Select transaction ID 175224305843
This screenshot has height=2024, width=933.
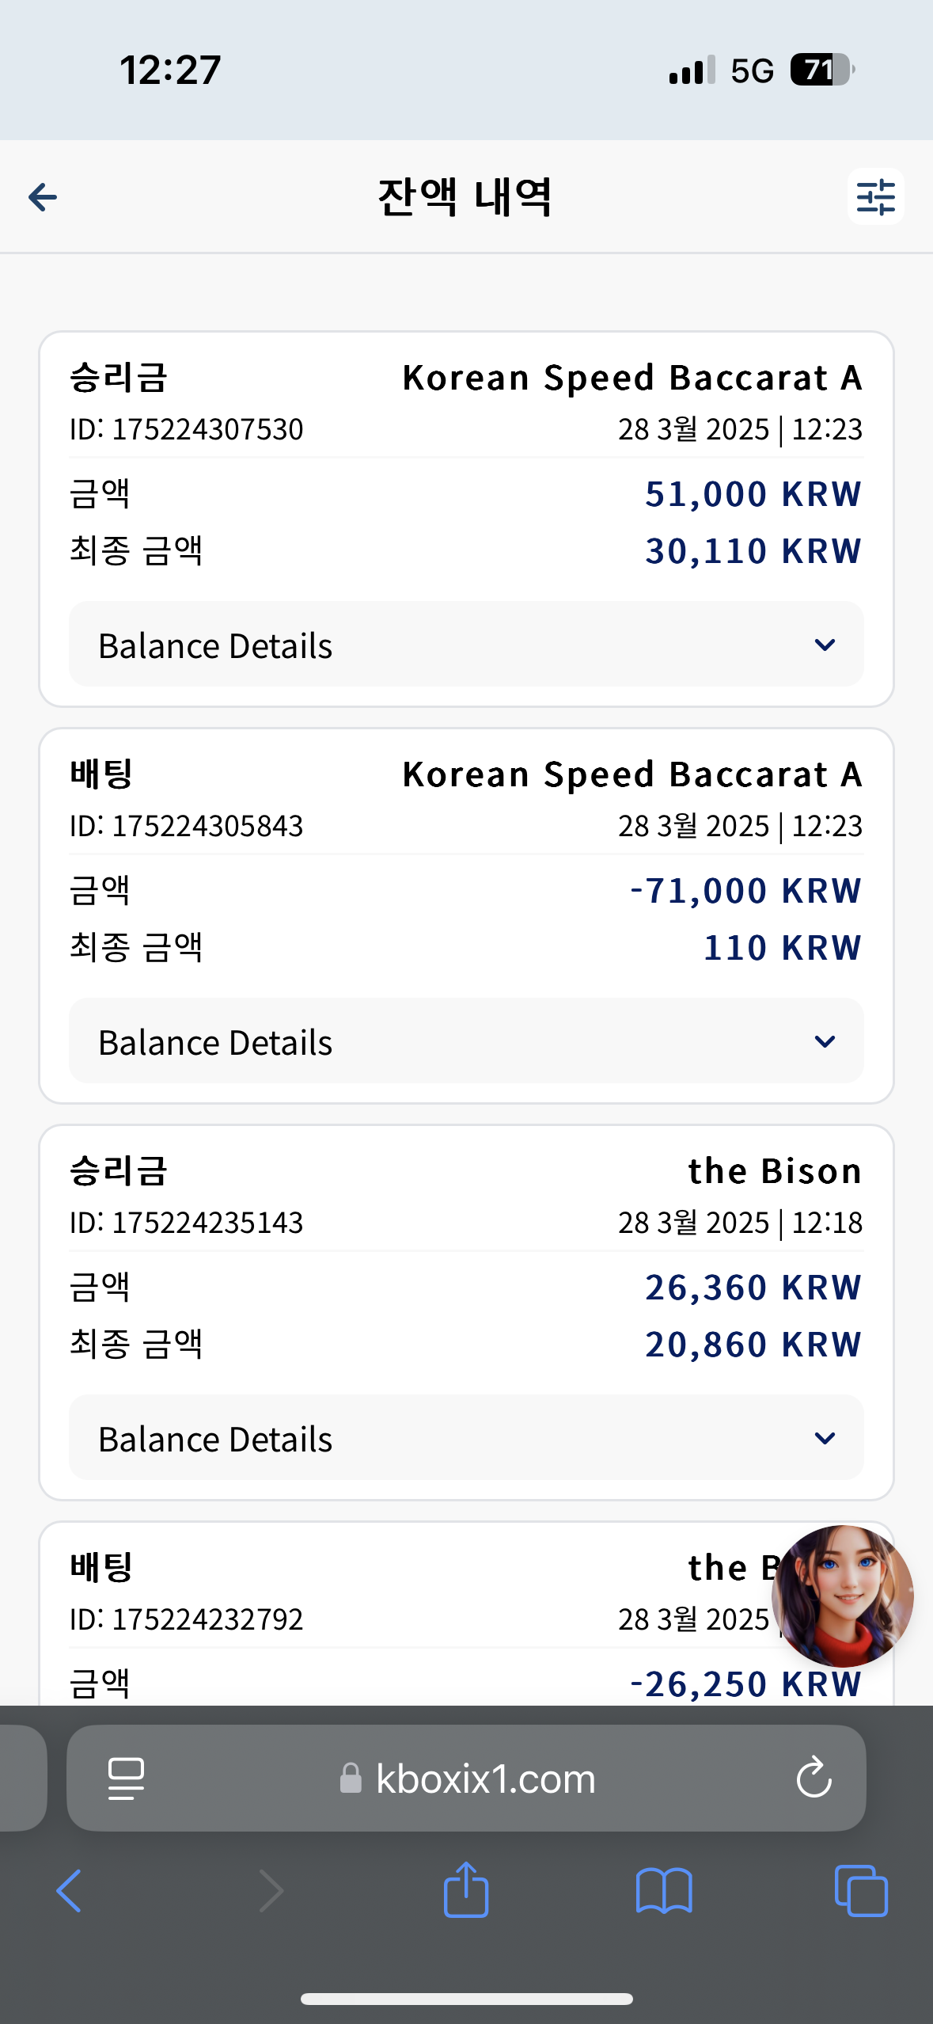(x=187, y=826)
